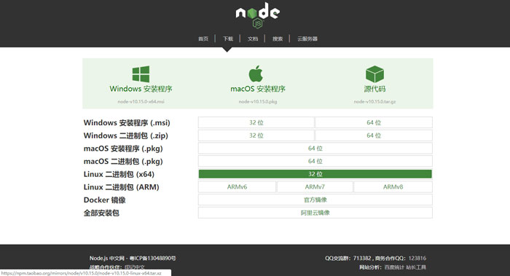Open the 粤ICP备13048890号 footer link

click(153, 258)
